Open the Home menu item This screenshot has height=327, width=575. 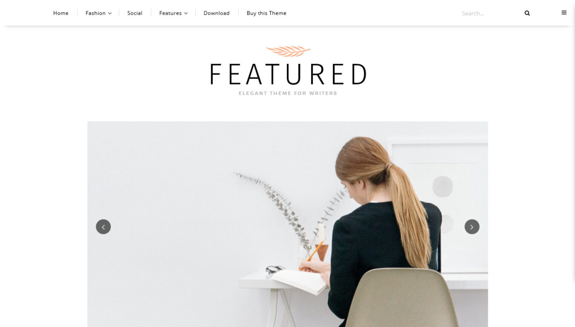pos(61,13)
